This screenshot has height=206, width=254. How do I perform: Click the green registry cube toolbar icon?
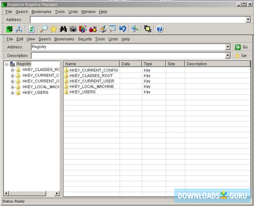9,29
